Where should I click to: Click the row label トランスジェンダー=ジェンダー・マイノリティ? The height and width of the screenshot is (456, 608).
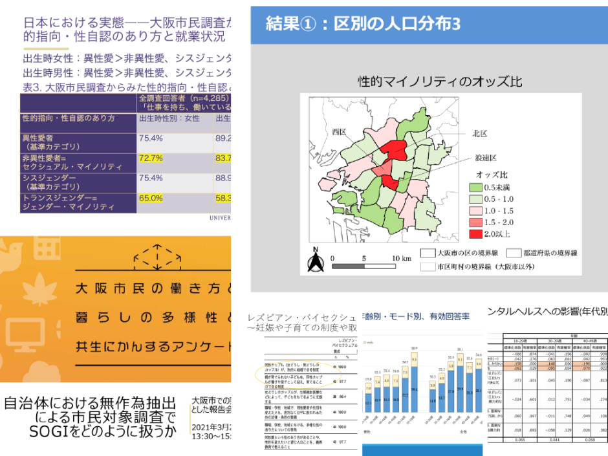pyautogui.click(x=78, y=203)
